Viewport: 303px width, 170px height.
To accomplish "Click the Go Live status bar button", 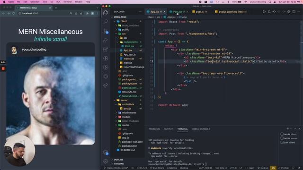I will point(263,168).
